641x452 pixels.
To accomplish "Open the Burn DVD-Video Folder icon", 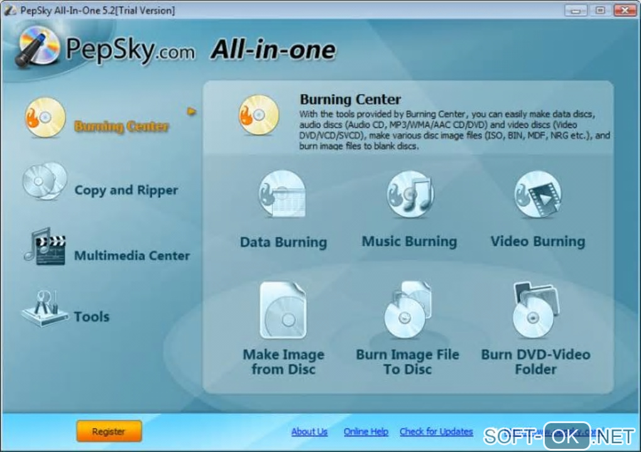I will (535, 310).
